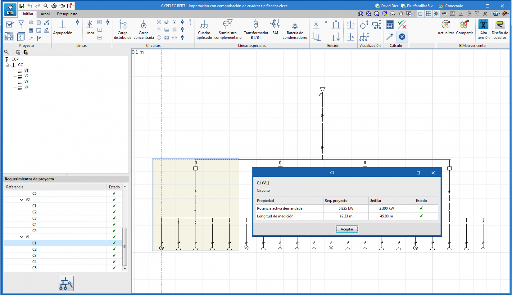This screenshot has height=295, width=512.
Task: Click the calculator icon in Cálculo
Action: [x=390, y=25]
